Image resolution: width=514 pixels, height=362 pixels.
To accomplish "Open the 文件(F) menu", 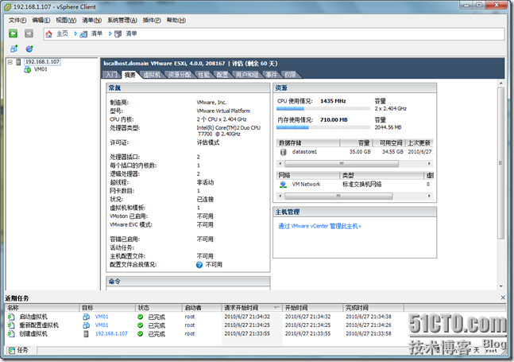I will 17,21.
